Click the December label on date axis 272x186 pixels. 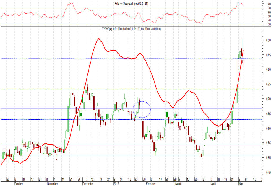[x=89, y=183]
